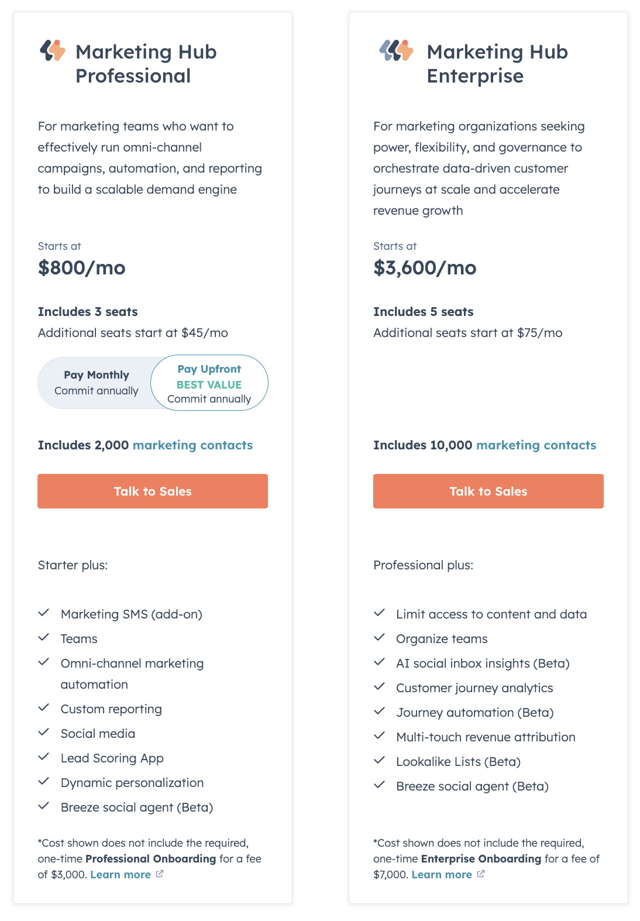
Task: Open marketing contacts link for 10,000 contacts
Action: (536, 445)
